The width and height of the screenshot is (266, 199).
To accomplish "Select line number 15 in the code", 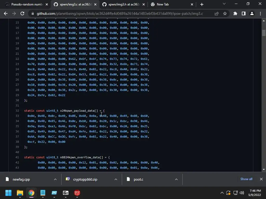I will (17, 23).
